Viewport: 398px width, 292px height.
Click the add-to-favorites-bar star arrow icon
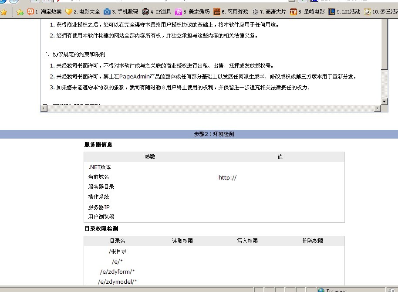pyautogui.click(x=20, y=12)
